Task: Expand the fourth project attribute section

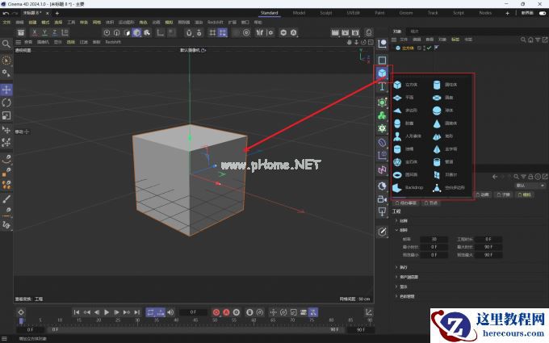Action: coord(396,277)
